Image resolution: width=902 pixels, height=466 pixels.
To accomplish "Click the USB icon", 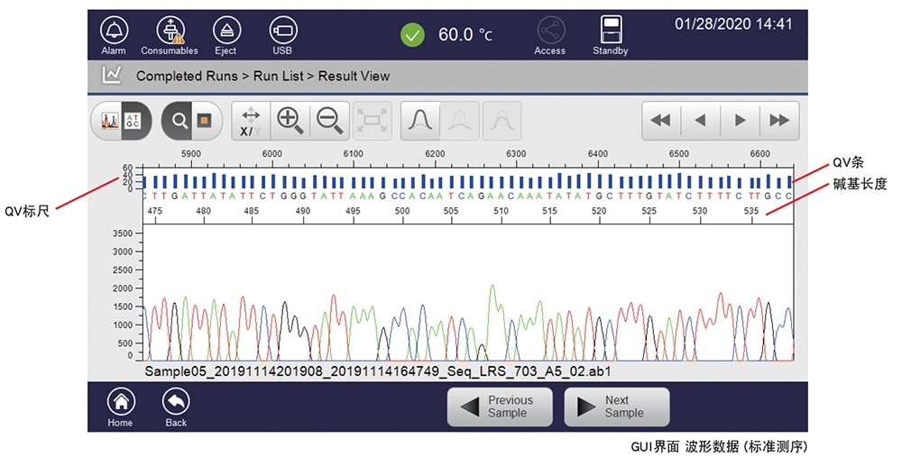I will [282, 34].
